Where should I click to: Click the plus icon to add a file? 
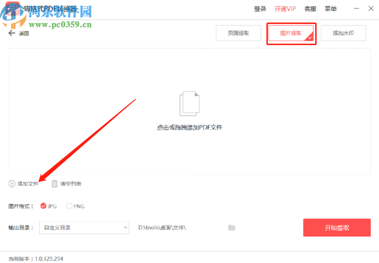(12, 184)
